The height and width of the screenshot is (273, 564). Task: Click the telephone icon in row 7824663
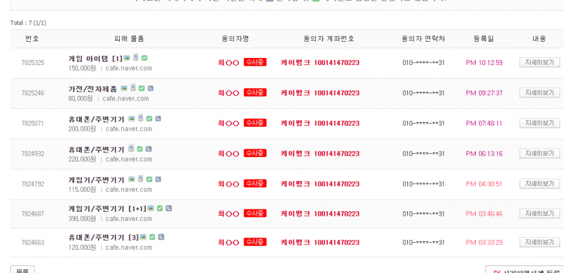(161, 237)
